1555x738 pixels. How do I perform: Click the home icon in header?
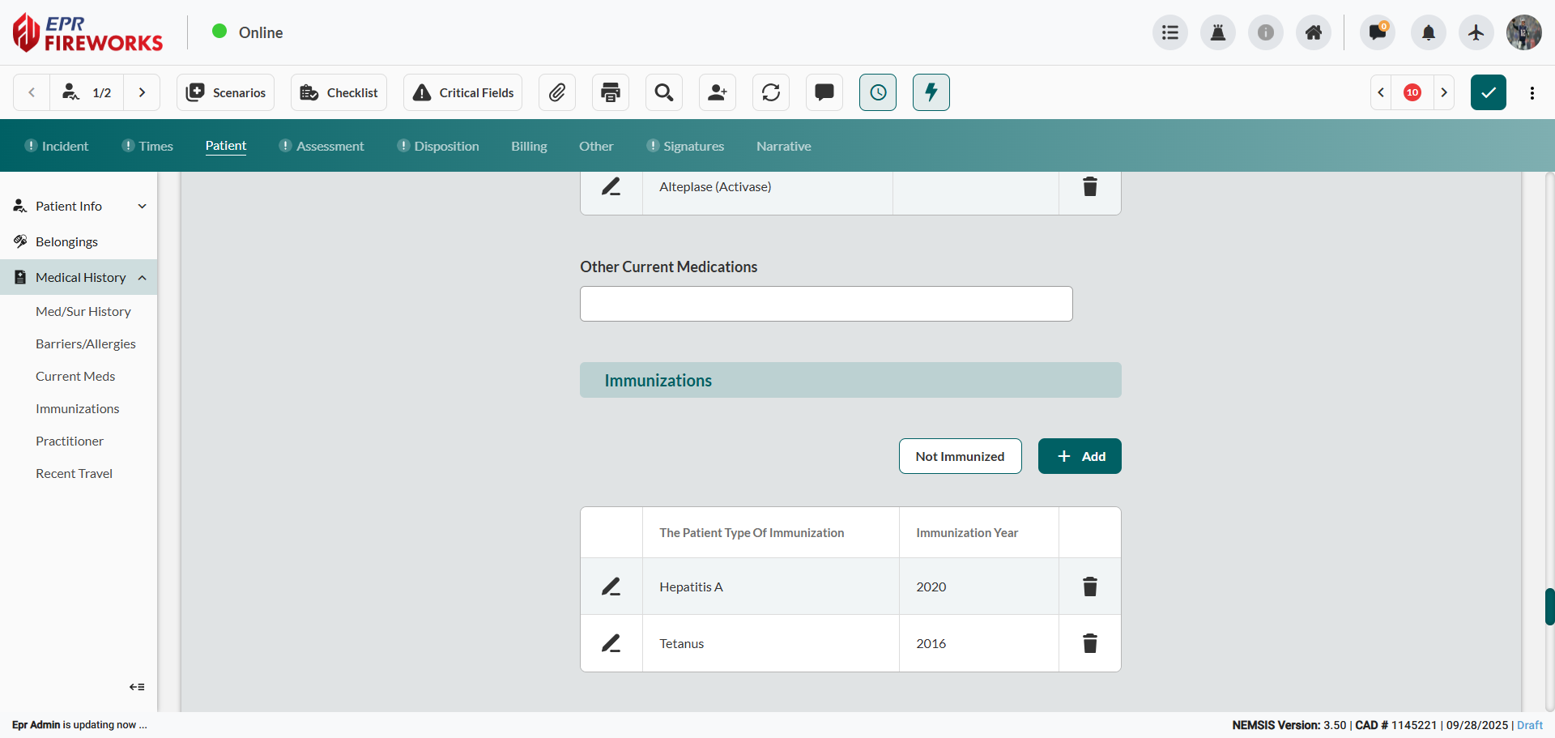[1314, 32]
